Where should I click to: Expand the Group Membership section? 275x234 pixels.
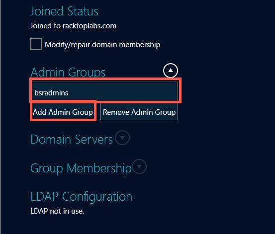pyautogui.click(x=139, y=166)
